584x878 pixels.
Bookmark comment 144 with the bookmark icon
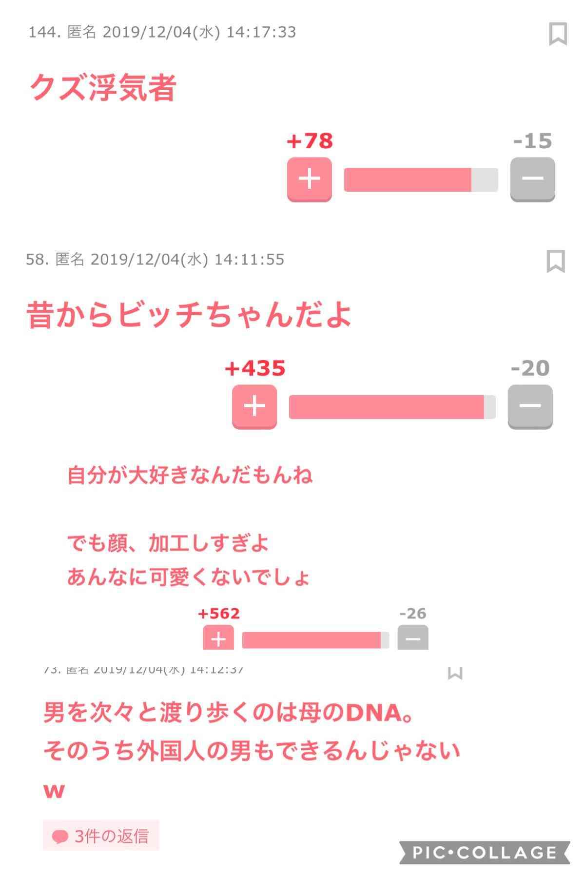pos(558,34)
